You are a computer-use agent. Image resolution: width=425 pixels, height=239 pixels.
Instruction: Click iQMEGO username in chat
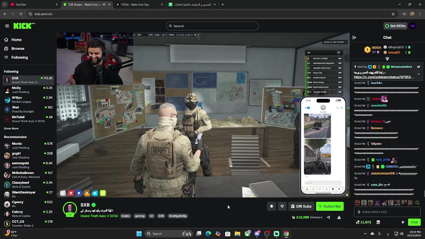point(391,167)
